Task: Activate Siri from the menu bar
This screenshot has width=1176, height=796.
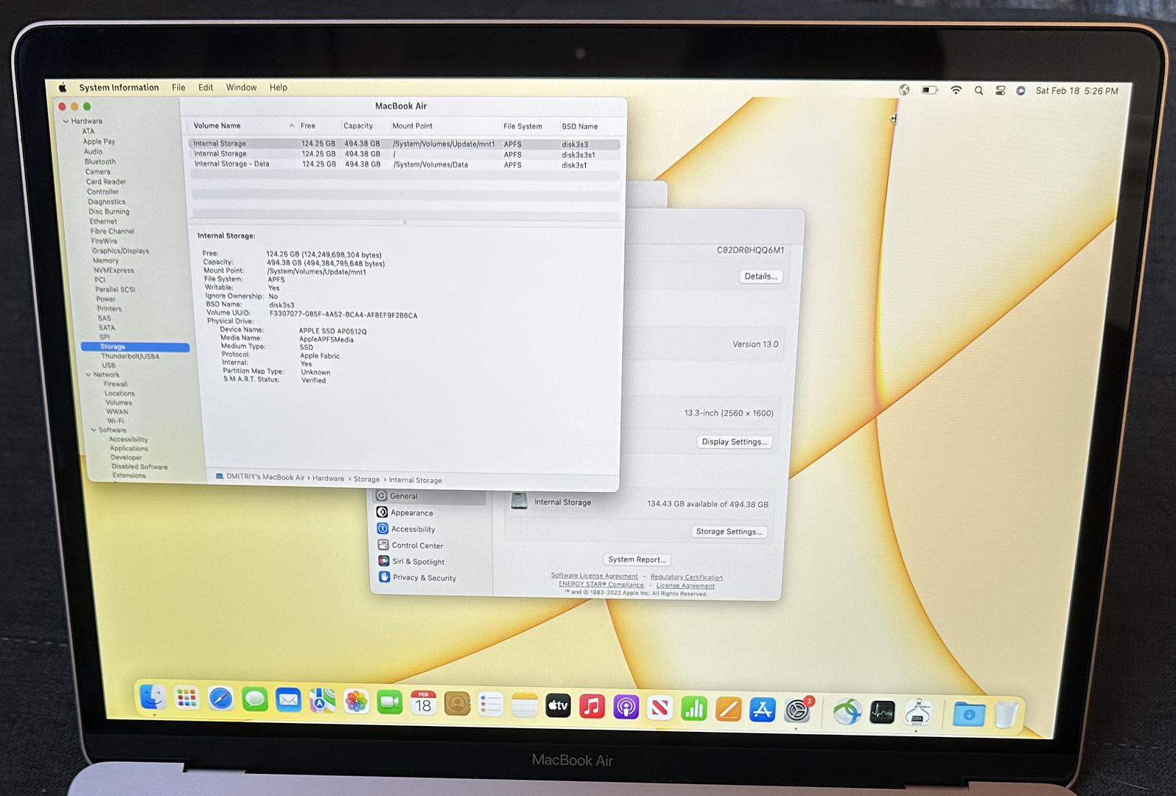Action: (x=1021, y=91)
